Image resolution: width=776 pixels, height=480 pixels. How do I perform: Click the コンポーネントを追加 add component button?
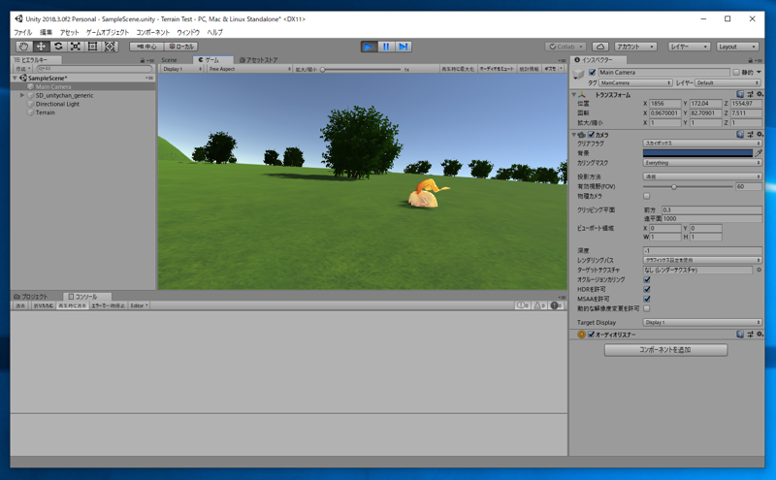click(665, 350)
